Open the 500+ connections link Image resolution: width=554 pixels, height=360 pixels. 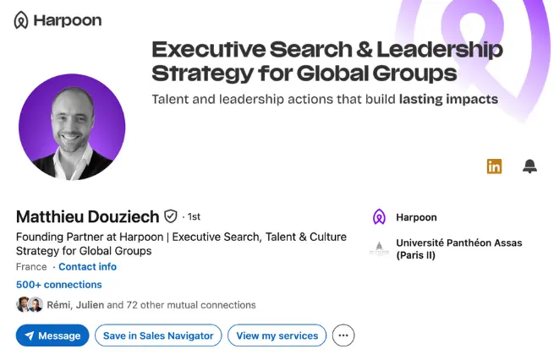click(59, 285)
